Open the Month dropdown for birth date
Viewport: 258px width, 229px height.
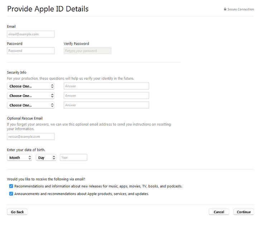(x=20, y=158)
